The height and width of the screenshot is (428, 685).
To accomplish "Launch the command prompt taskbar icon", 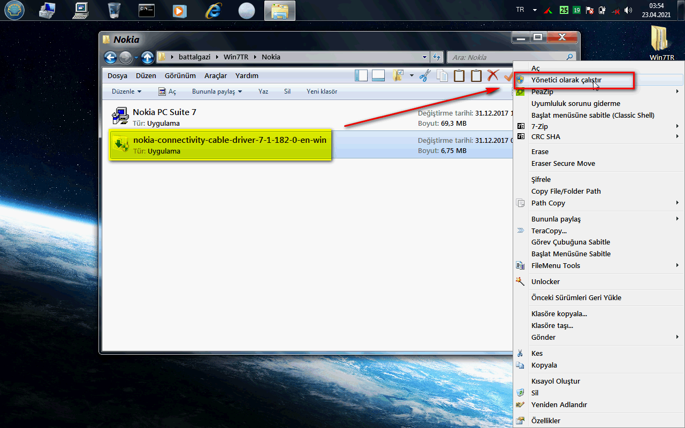I will click(147, 10).
